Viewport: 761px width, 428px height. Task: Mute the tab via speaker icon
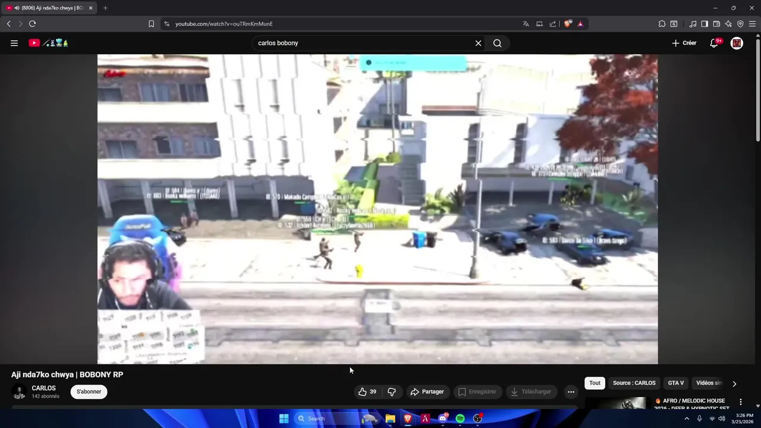pyautogui.click(x=16, y=8)
